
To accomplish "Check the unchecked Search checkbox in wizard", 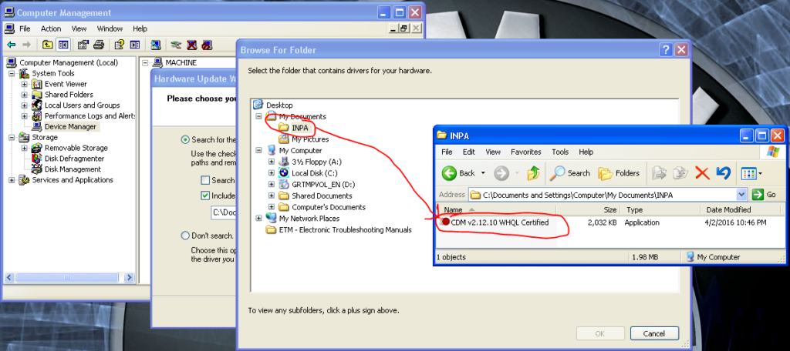I will click(x=205, y=180).
